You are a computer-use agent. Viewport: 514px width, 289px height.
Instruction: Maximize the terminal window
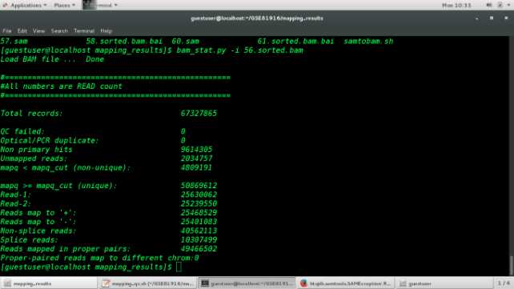pos(492,18)
